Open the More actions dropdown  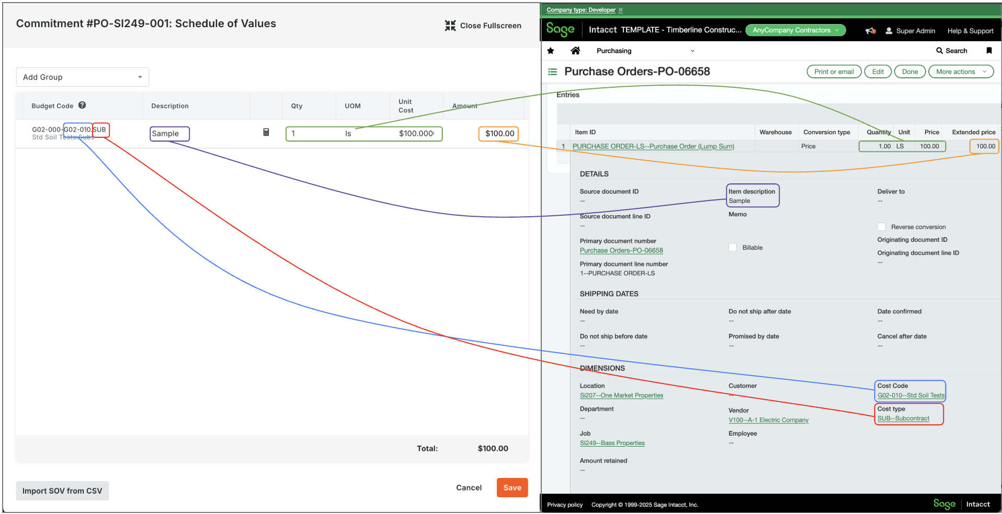coord(961,71)
